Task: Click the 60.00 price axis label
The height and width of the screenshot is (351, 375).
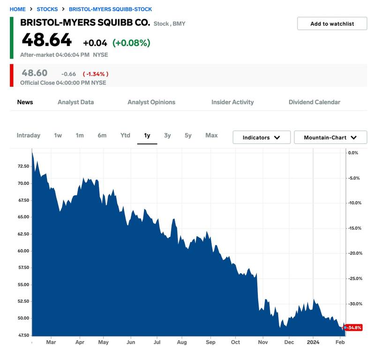Action: (23, 251)
